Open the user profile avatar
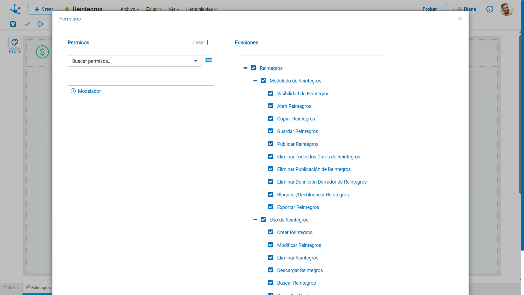The image size is (524, 295). click(507, 9)
